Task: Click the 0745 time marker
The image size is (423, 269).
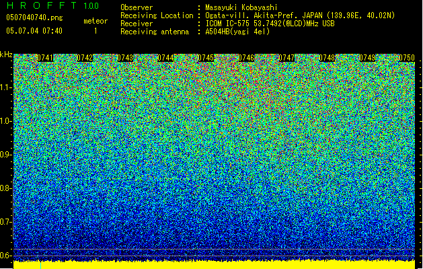Action: (206, 58)
